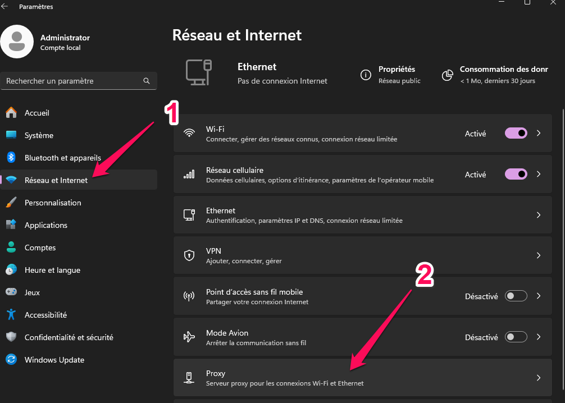Turn off the Réseau cellulaire switch
Viewport: 565px width, 403px height.
point(516,174)
